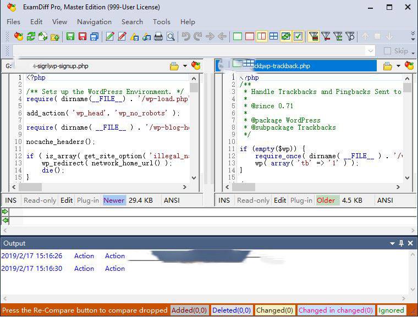Pin the Output panel

tap(401, 243)
